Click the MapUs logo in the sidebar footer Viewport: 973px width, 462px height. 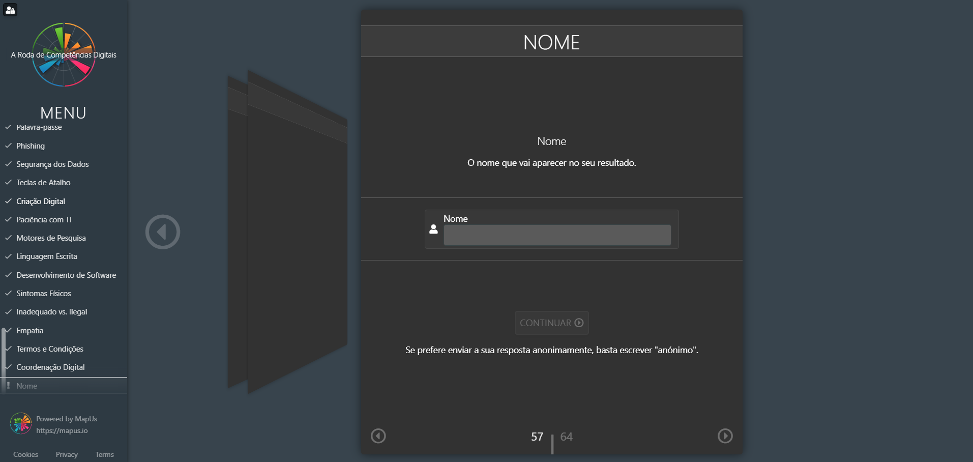tap(21, 423)
